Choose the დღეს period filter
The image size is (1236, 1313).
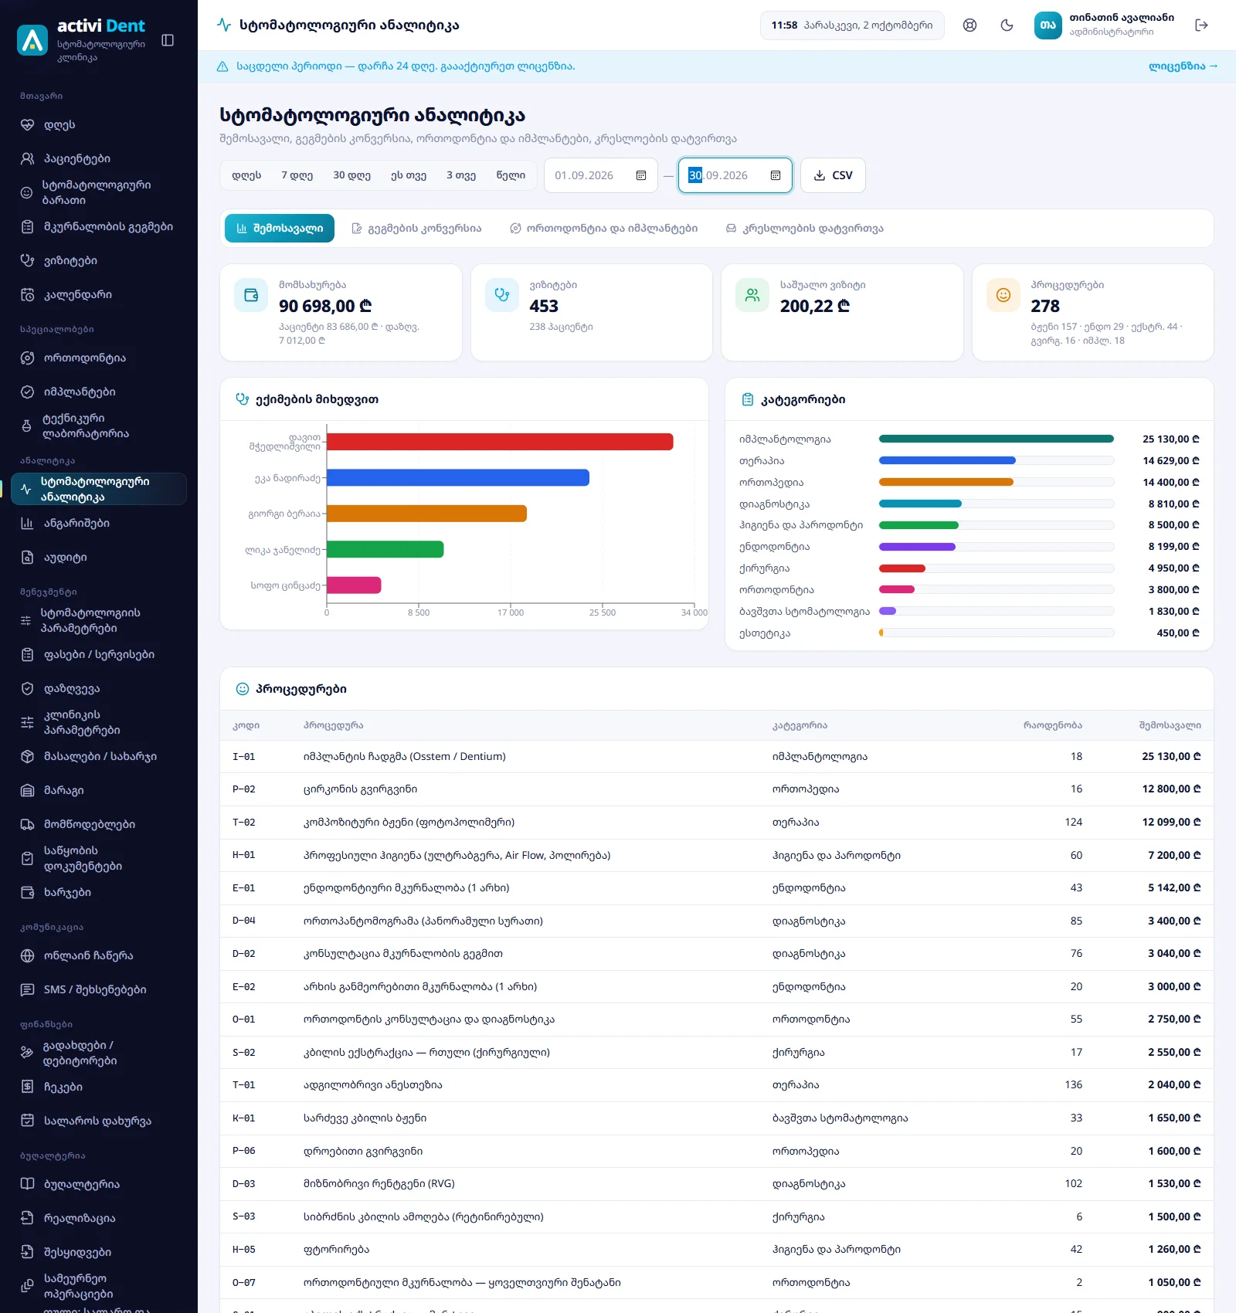pos(246,175)
